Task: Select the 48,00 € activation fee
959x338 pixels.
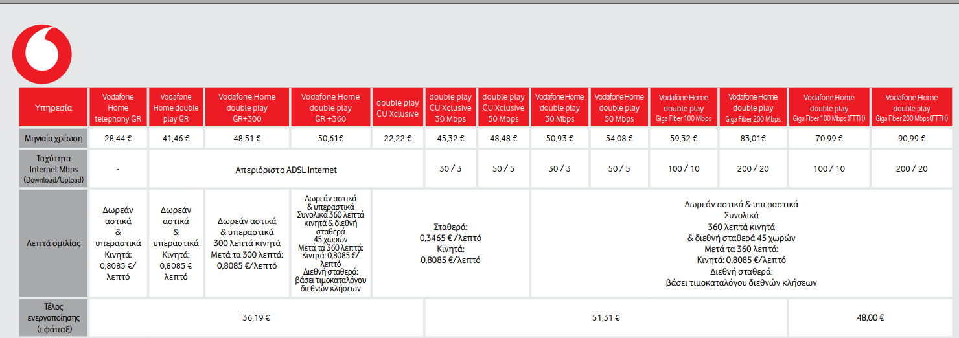Action: pos(870,318)
